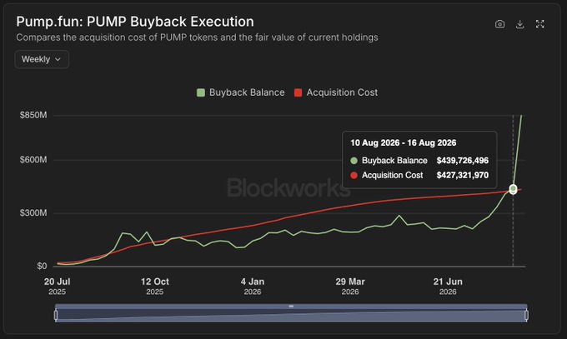Screen dimensions: 567x339
Task: Click the $600M y-axis label
Action: pos(33,160)
